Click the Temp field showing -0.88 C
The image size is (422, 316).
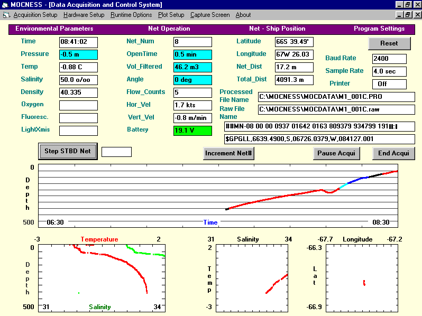[78, 67]
